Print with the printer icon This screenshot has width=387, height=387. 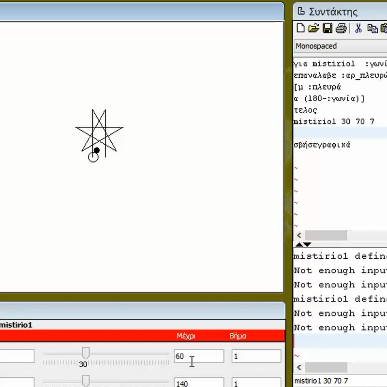[341, 28]
